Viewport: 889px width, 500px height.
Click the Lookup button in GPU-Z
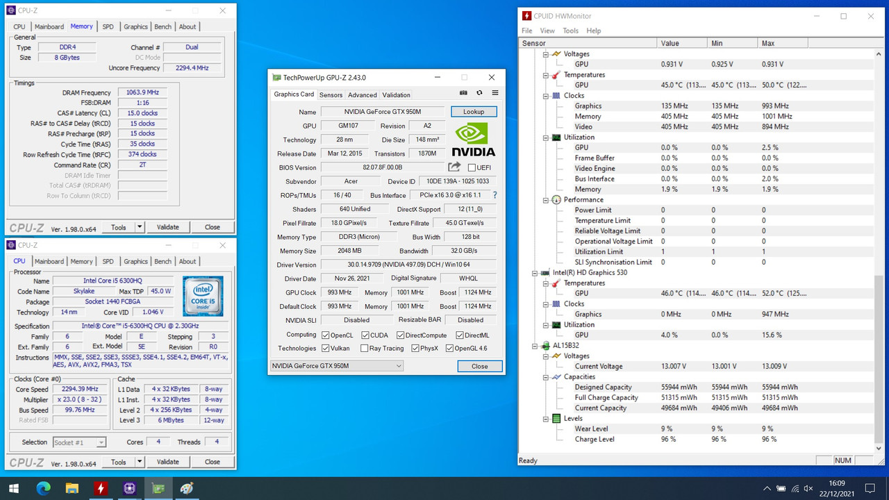pos(474,111)
